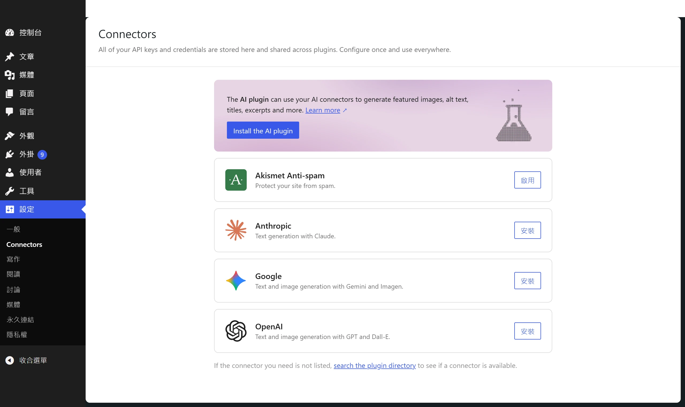Viewport: 685px width, 407px height.
Task: Click the media icon beside 媒體 in the main menu
Action: pos(10,75)
